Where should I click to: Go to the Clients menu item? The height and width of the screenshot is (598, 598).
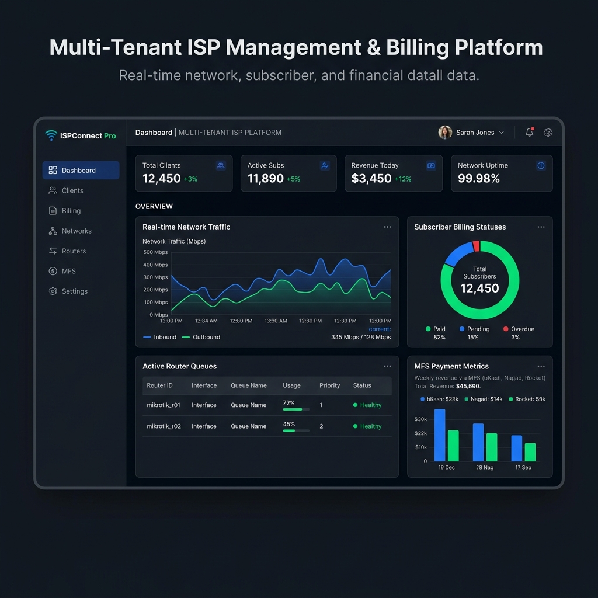pyautogui.click(x=81, y=190)
